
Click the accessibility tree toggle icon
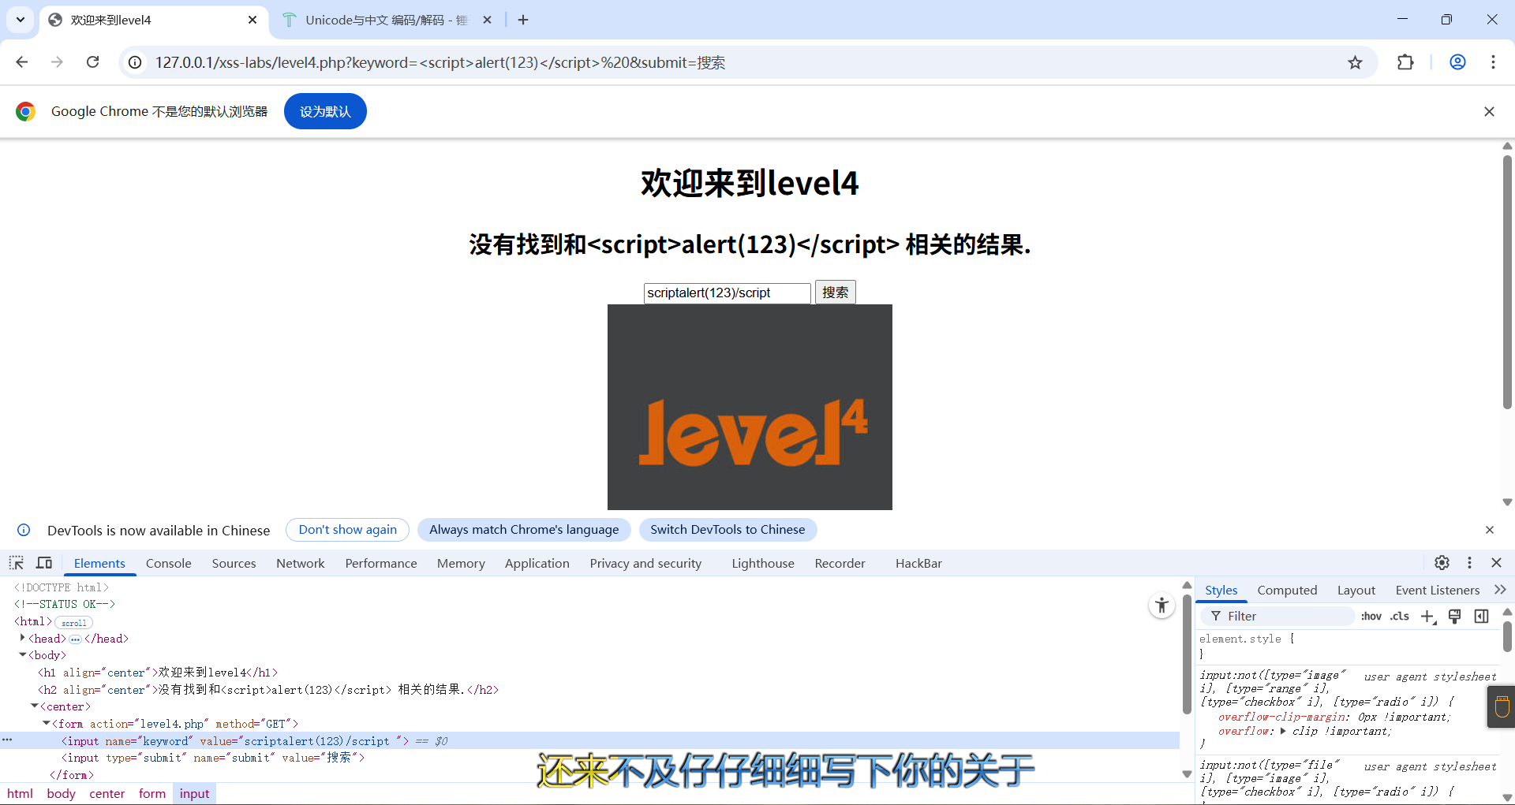[x=1161, y=606]
